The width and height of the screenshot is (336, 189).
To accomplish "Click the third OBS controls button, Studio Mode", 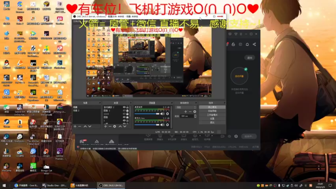I will click(212, 115).
